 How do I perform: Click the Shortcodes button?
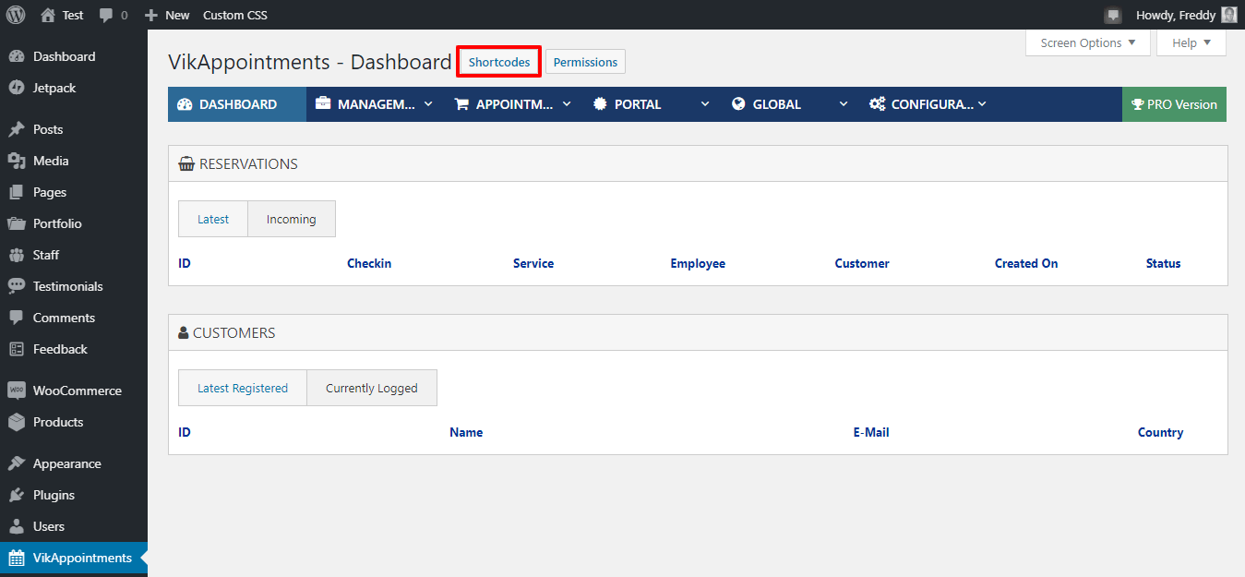pyautogui.click(x=499, y=62)
